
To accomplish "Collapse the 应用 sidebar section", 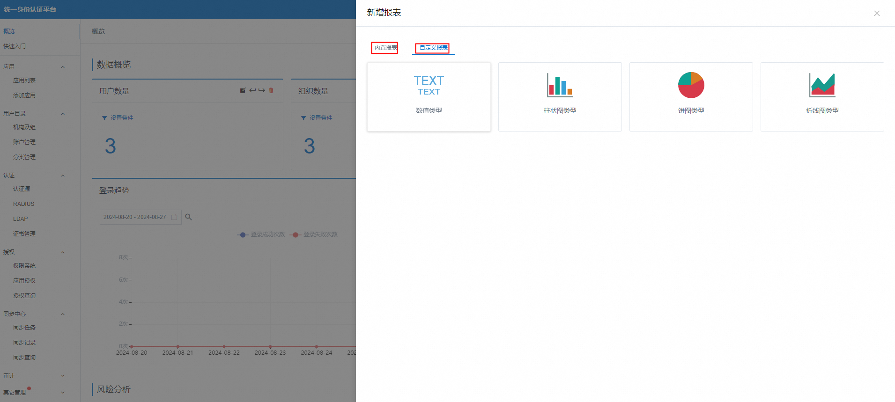I will [63, 67].
